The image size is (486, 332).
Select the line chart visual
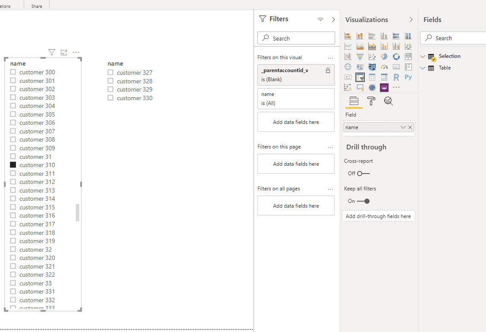pyautogui.click(x=348, y=46)
